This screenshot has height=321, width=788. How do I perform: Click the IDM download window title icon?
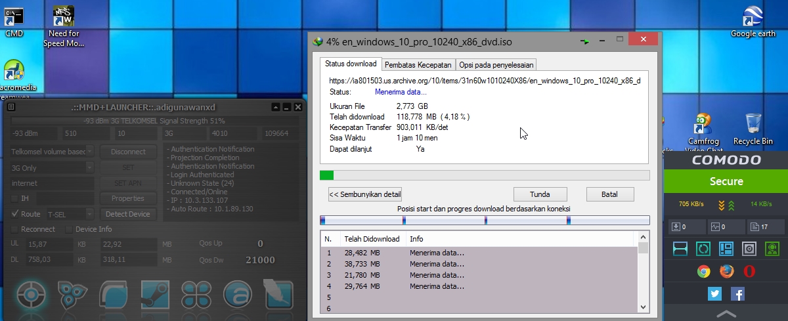coord(318,41)
